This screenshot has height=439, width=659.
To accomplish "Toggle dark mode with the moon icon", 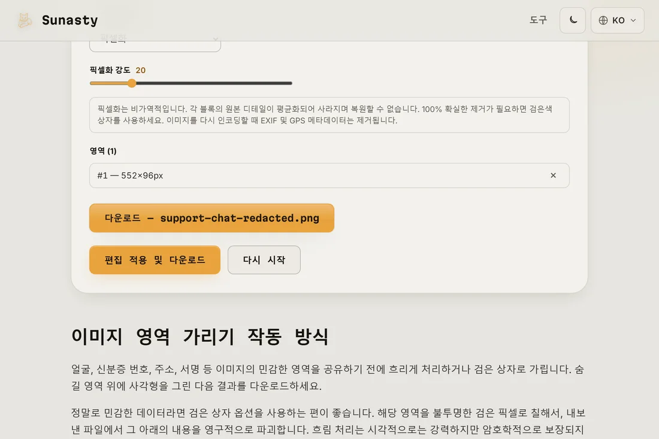I will tap(572, 20).
